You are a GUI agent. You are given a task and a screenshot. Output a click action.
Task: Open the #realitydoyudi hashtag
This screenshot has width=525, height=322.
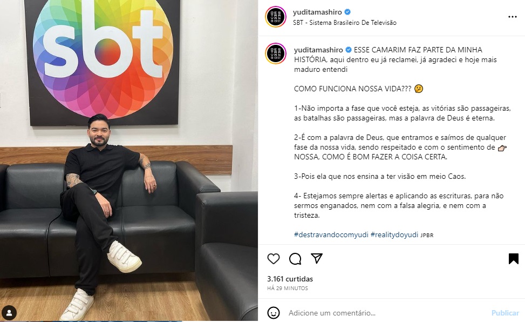(x=394, y=235)
